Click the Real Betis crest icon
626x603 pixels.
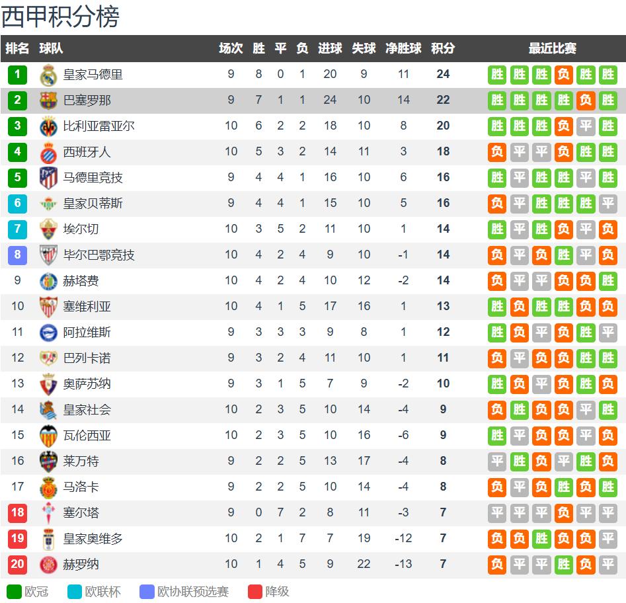pos(49,204)
